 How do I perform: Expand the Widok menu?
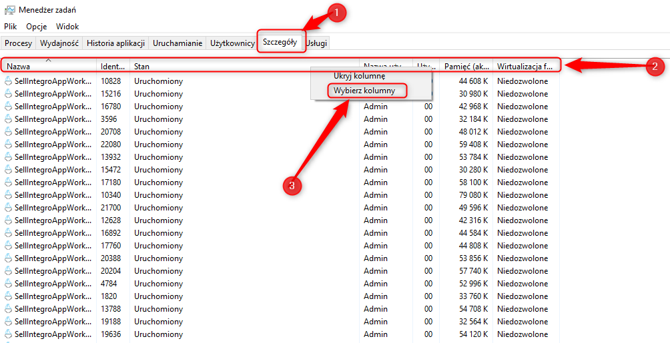(67, 27)
